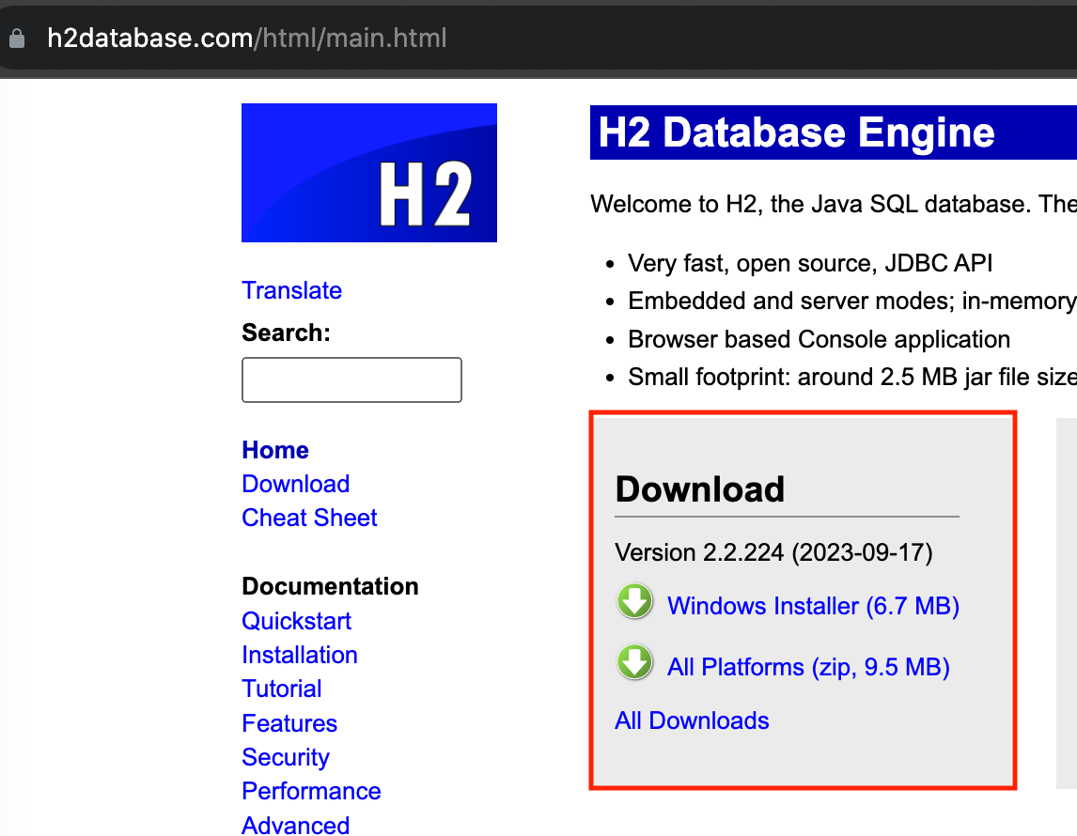Click the Documentation sidebar heading
Screen dimensions: 1077x836
[x=331, y=586]
